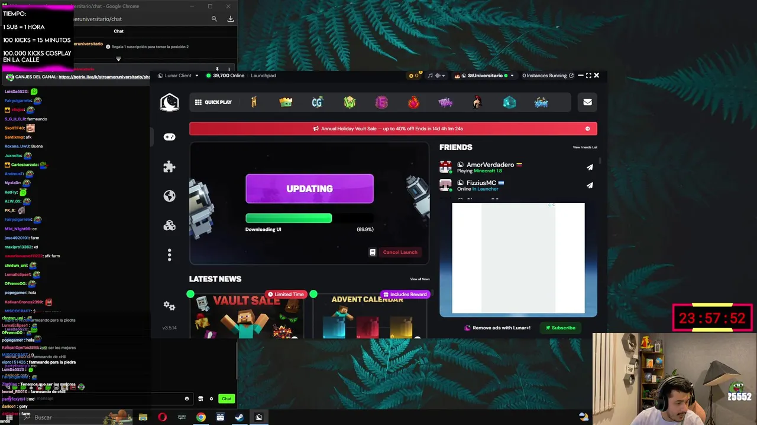Click the Includes Reward tag
757x425 pixels.
[x=405, y=294]
